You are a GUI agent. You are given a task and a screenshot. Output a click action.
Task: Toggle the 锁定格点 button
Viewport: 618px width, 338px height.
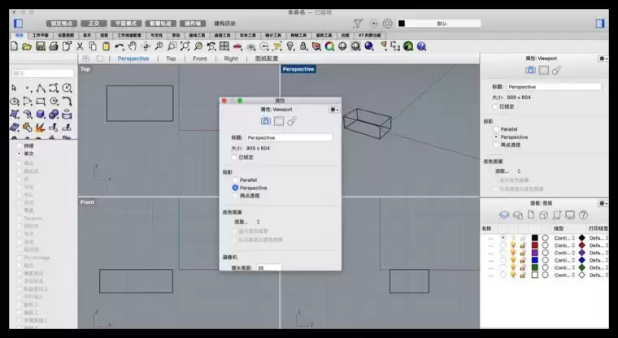(62, 24)
